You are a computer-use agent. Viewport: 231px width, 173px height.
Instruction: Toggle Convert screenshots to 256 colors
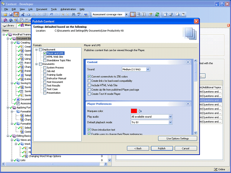click(x=89, y=76)
